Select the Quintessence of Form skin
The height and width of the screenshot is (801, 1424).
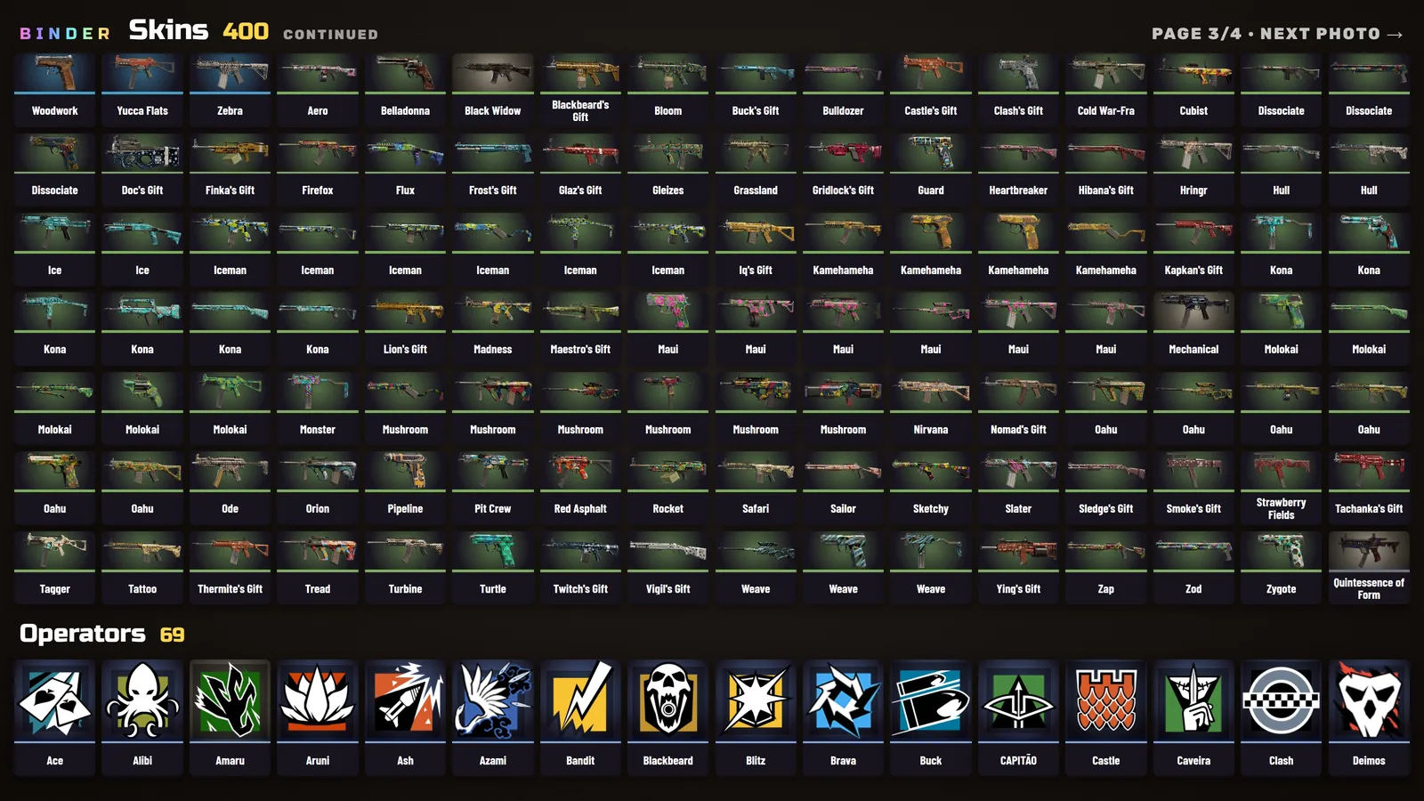[1369, 569]
